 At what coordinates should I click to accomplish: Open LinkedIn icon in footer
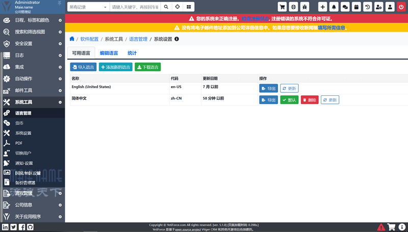click(5, 227)
